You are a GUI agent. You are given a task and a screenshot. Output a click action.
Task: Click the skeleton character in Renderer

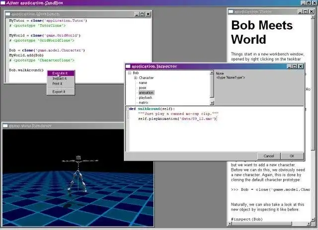point(79,175)
